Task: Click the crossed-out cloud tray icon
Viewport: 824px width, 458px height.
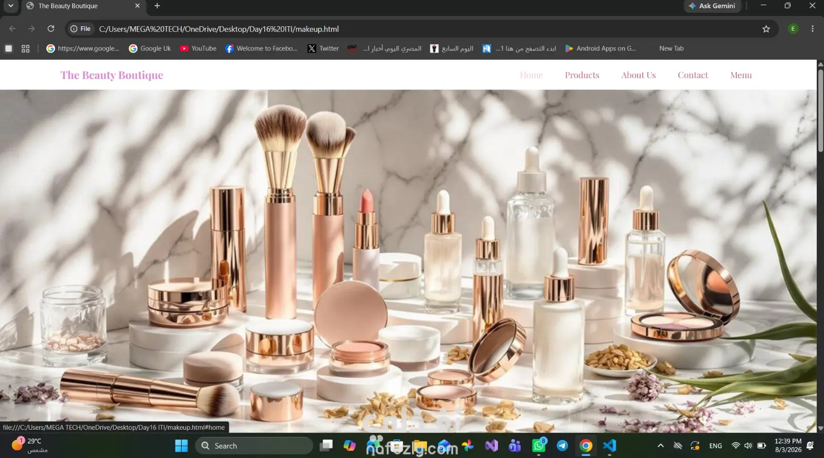Action: (678, 446)
